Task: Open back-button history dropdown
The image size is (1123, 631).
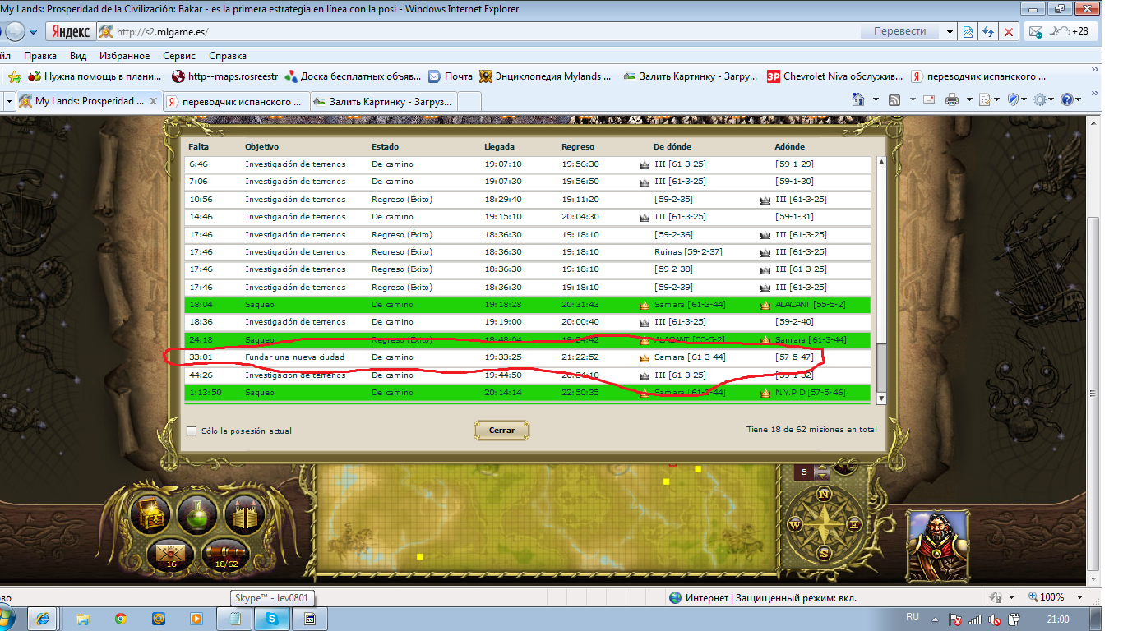Action: (x=34, y=32)
